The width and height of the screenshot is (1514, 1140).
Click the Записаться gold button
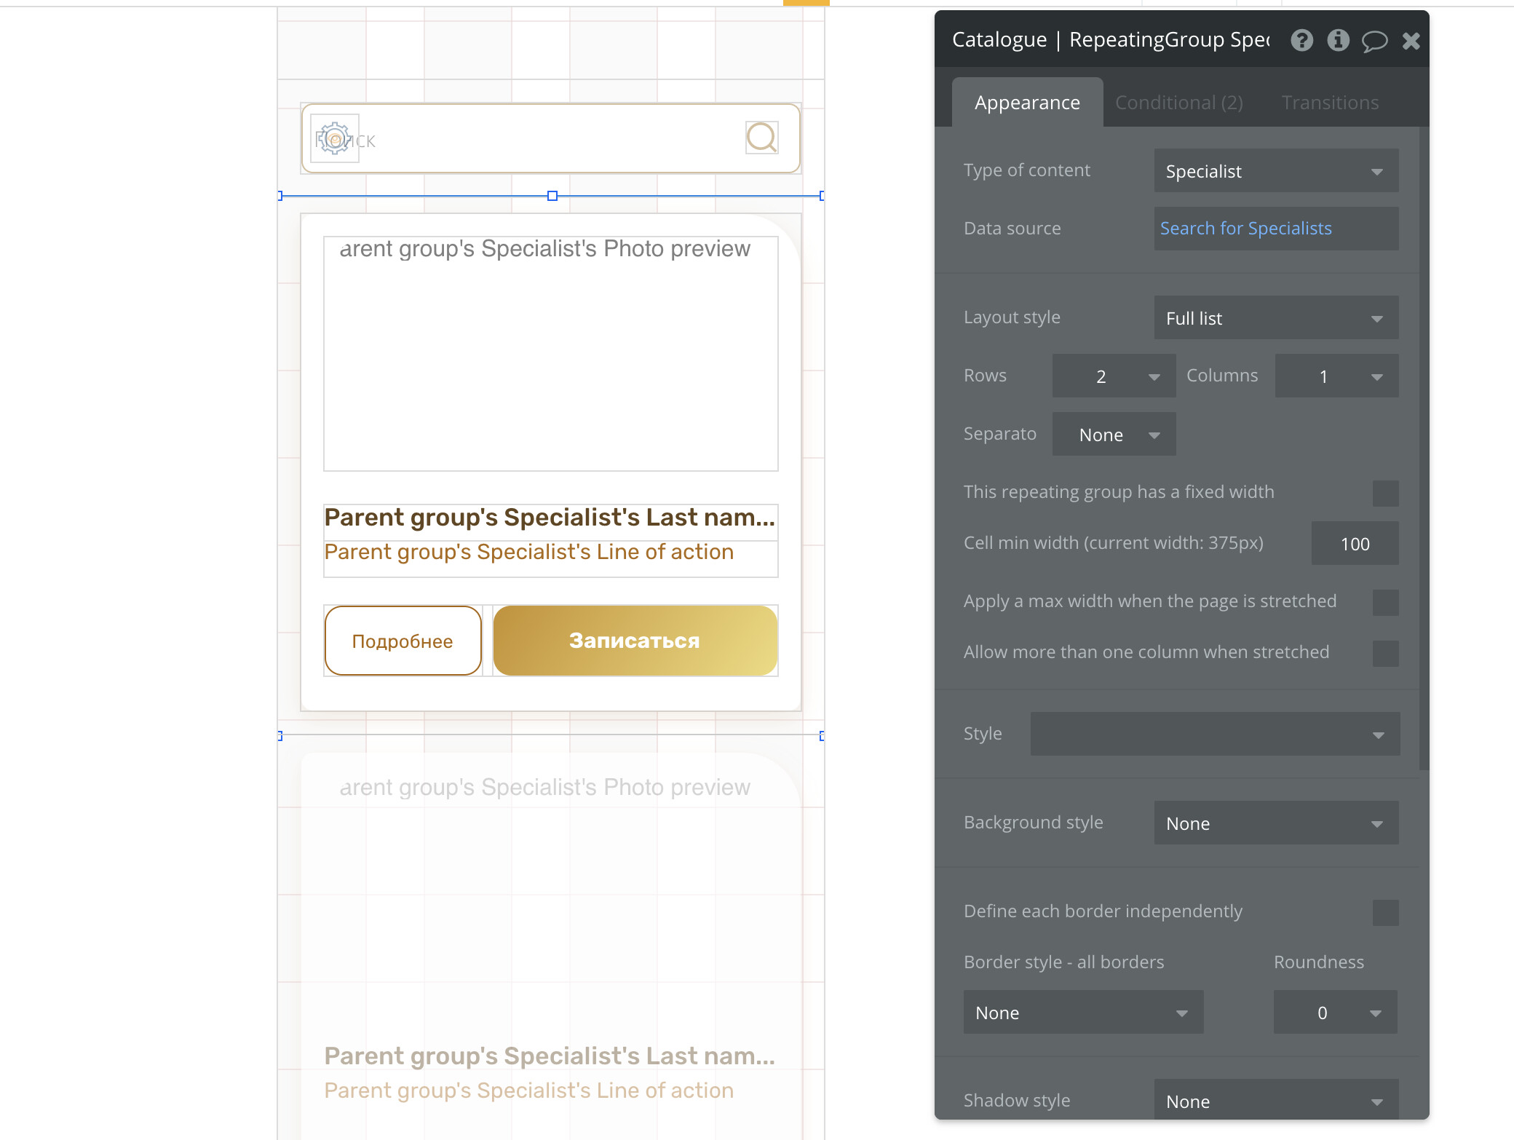tap(635, 641)
